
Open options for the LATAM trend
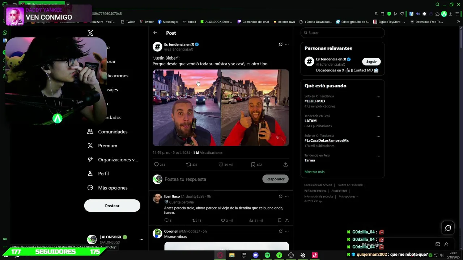pos(378,117)
